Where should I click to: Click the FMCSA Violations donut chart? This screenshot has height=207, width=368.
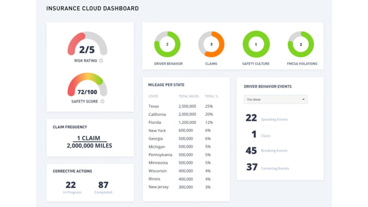301,44
